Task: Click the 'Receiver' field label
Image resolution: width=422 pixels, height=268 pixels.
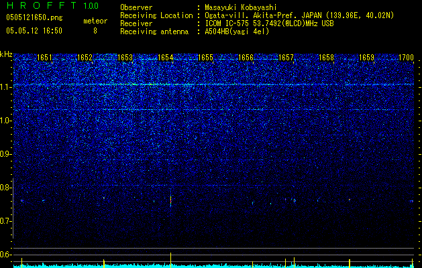Action: pyautogui.click(x=136, y=23)
